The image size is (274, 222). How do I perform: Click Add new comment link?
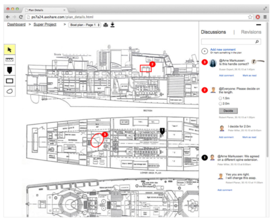[223, 50]
